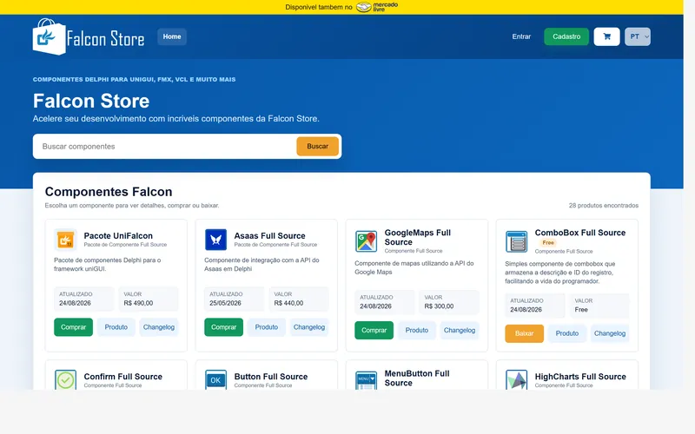Click the Confirm Full Source checkmark icon
Viewport: 695px width, 434px height.
(66, 379)
